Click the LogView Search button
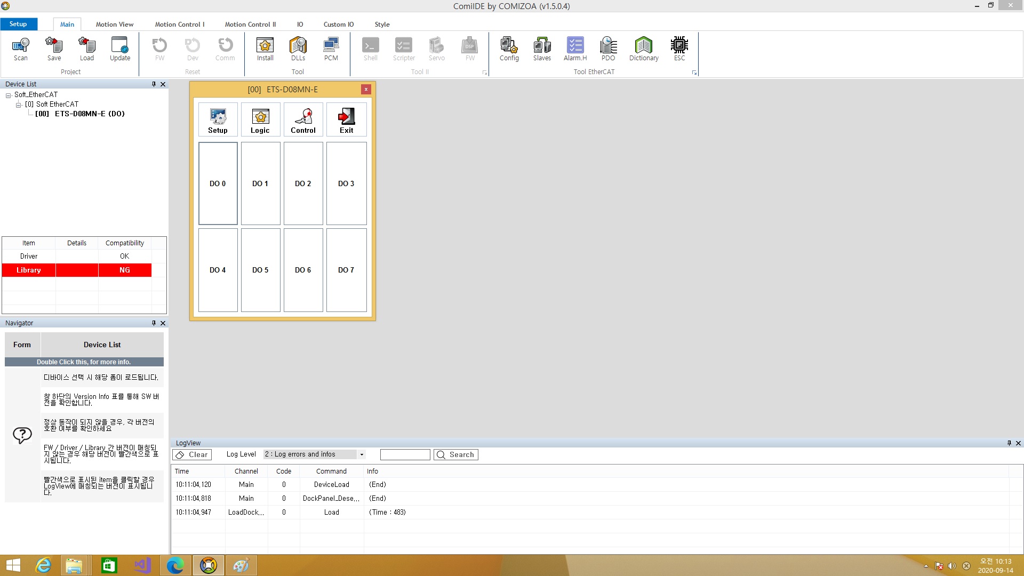This screenshot has height=576, width=1024. 456,454
